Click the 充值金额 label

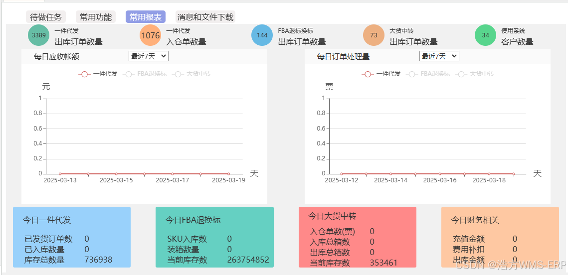click(x=469, y=239)
